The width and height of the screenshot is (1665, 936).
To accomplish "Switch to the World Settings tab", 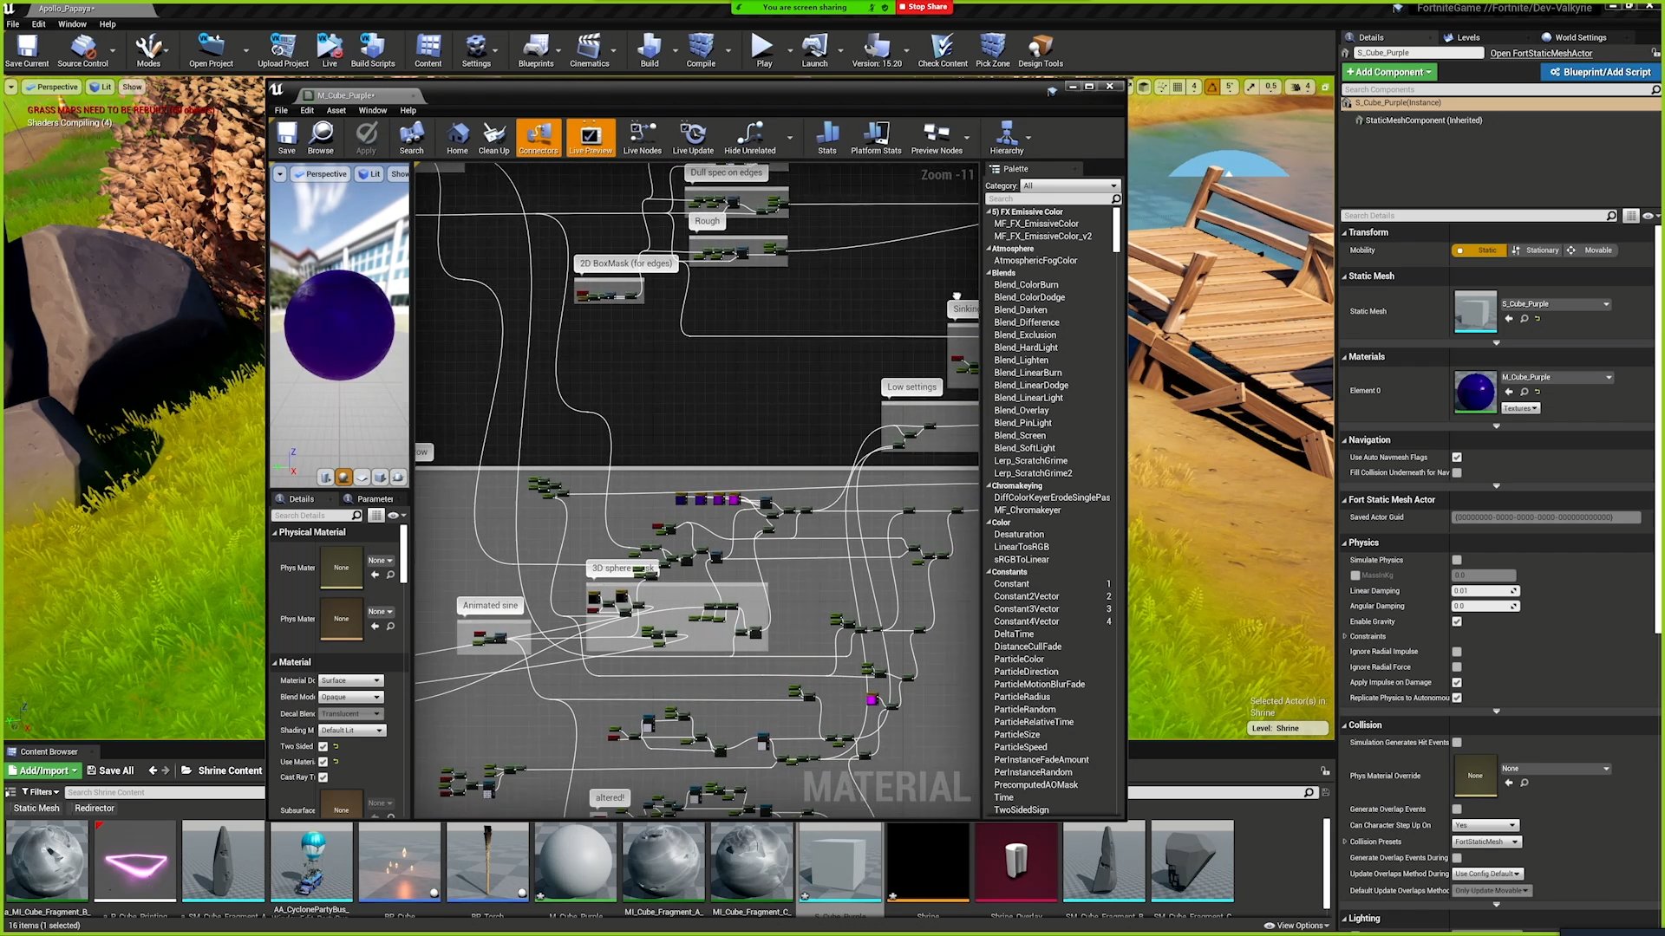I will tap(1579, 37).
